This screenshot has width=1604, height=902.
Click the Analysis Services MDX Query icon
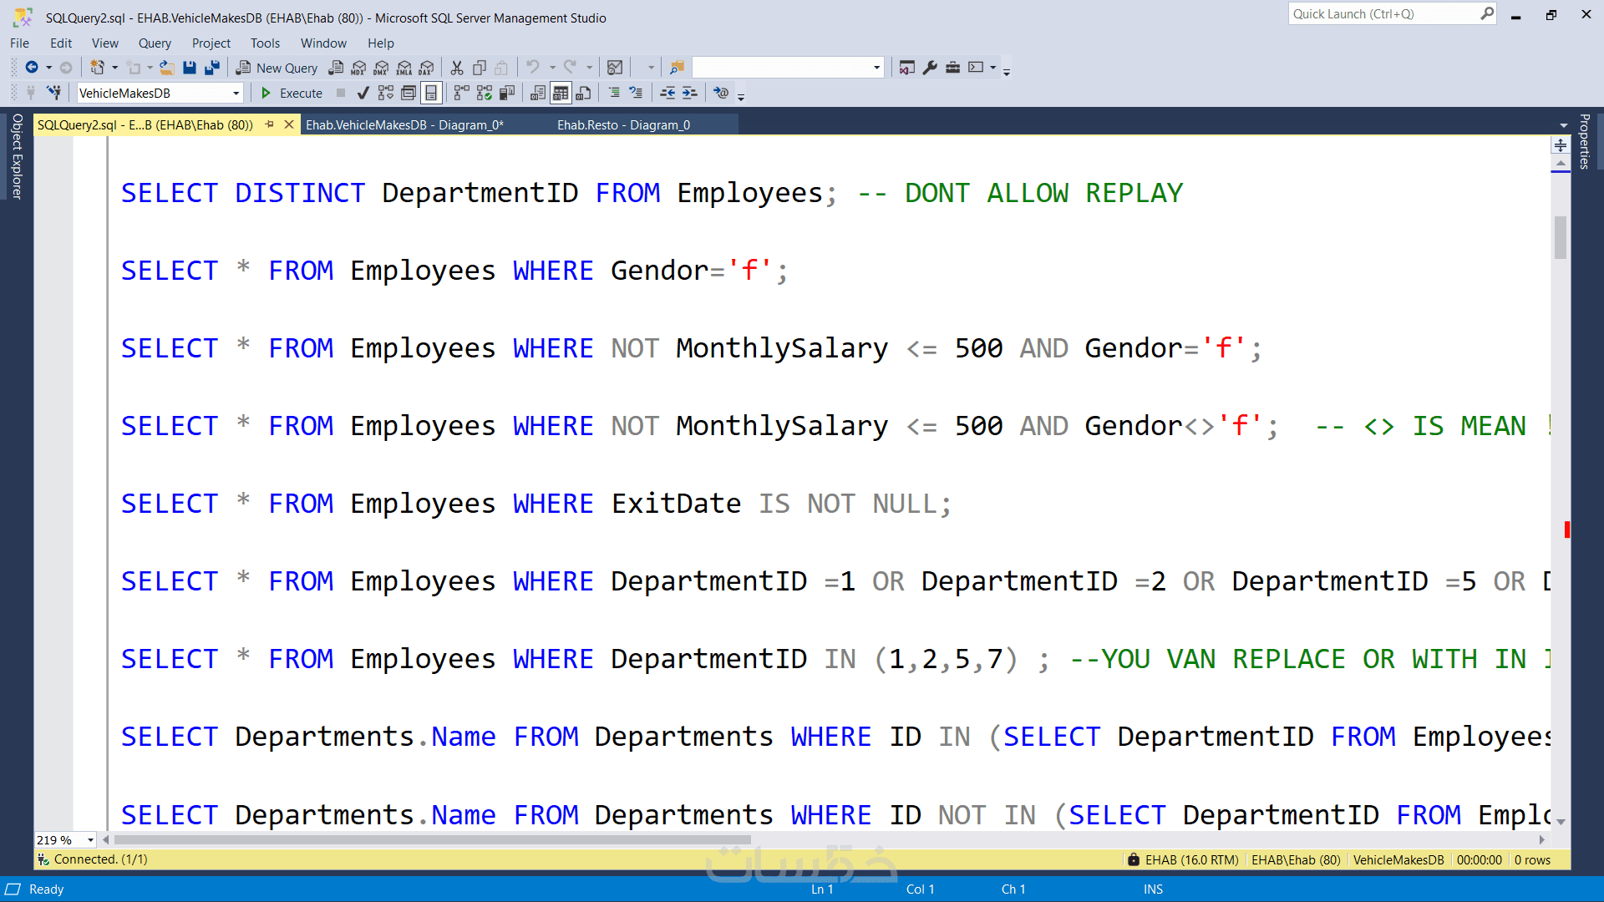coord(358,68)
